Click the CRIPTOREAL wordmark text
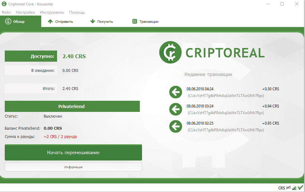This screenshot has height=192, width=305. (225, 53)
